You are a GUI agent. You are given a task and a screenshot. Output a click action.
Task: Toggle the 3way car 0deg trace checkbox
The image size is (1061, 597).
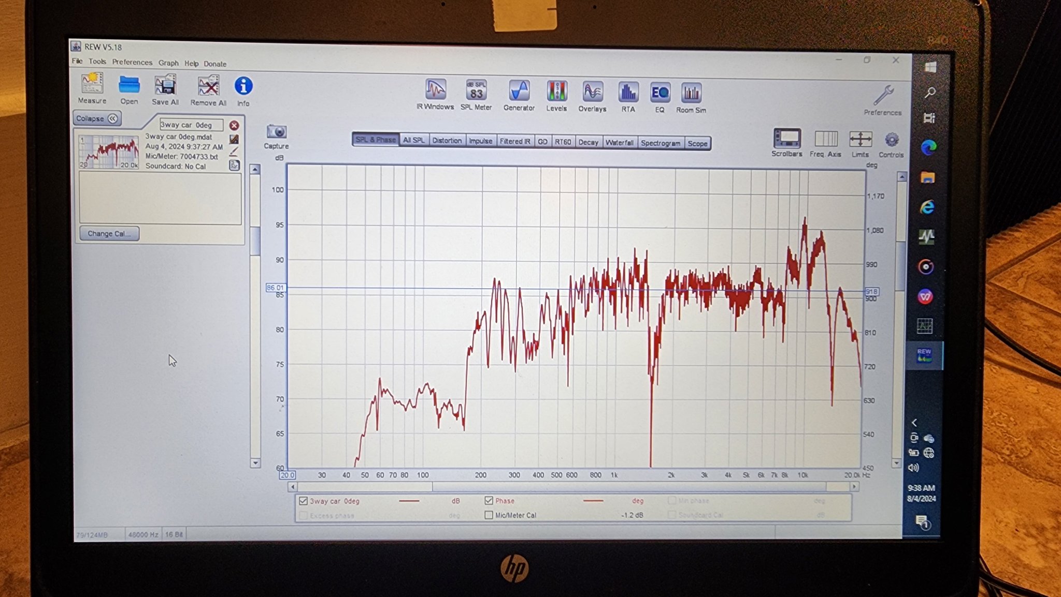coord(303,501)
